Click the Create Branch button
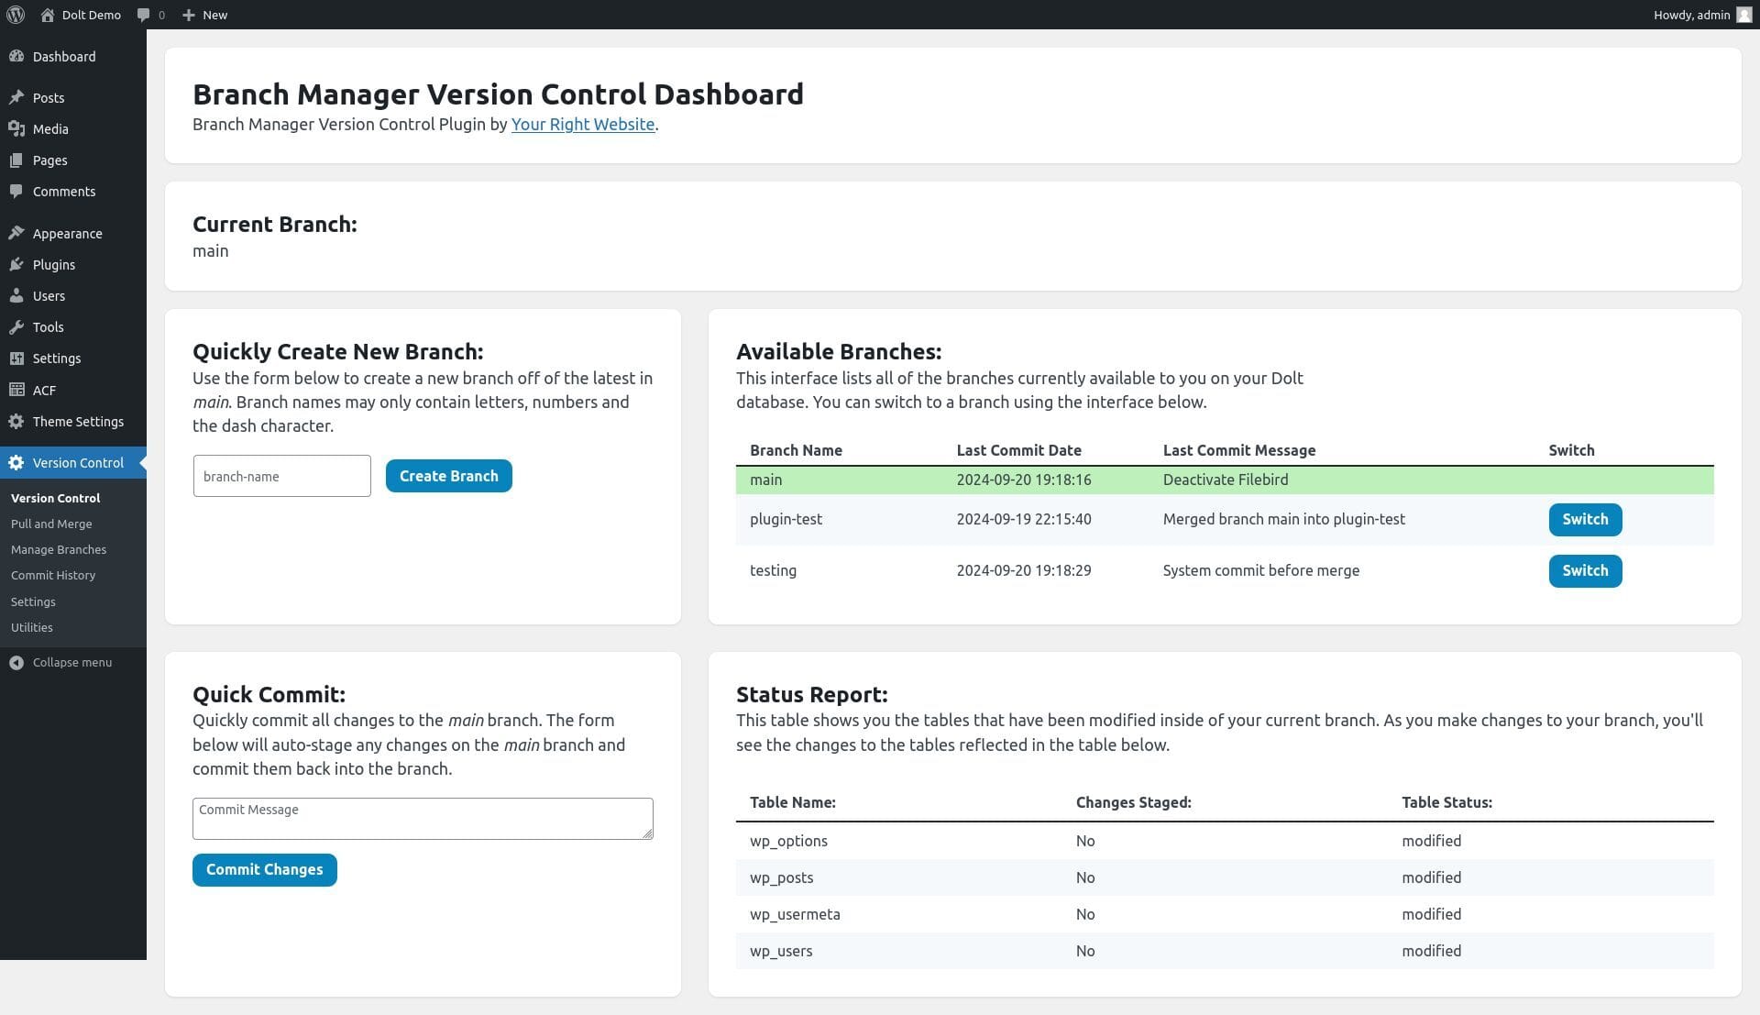This screenshot has height=1015, width=1760. [x=448, y=476]
